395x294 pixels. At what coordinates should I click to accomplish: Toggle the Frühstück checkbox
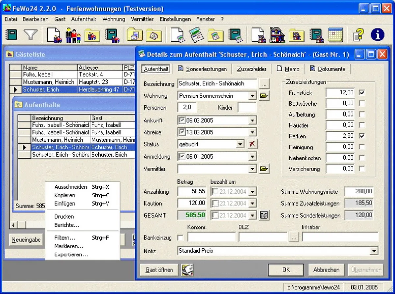[x=362, y=93]
